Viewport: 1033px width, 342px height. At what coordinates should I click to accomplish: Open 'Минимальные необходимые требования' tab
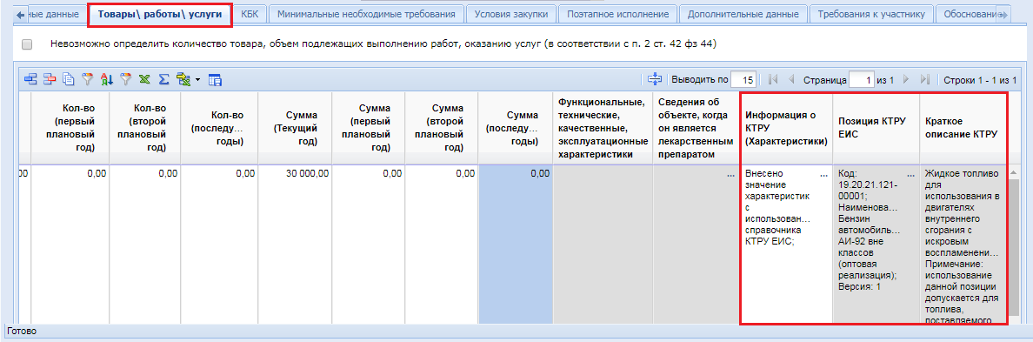point(366,14)
